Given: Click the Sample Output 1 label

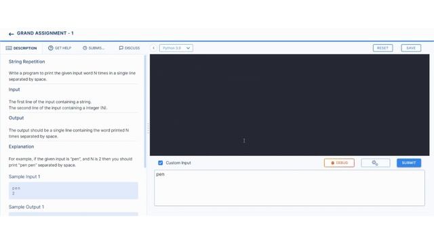Looking at the screenshot, I should tap(26, 207).
